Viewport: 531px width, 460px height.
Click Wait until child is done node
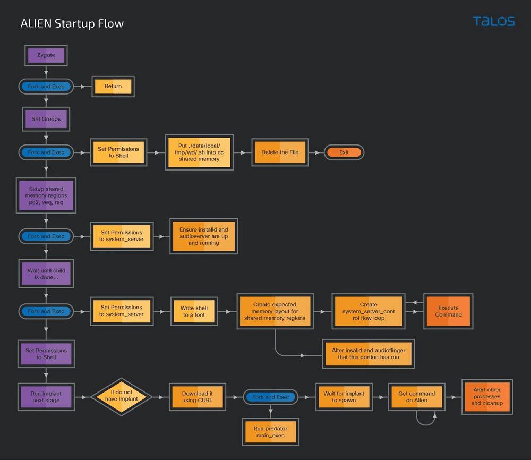[46, 274]
